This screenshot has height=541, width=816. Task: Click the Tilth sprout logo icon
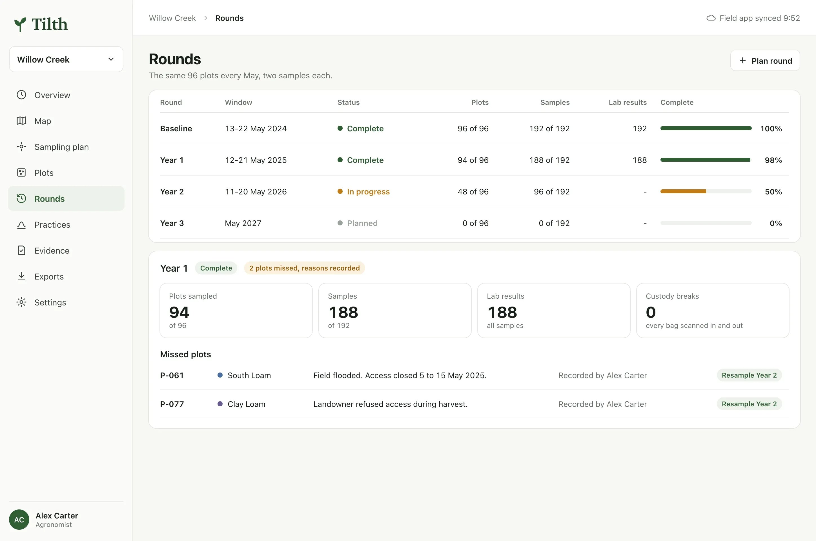pyautogui.click(x=20, y=25)
